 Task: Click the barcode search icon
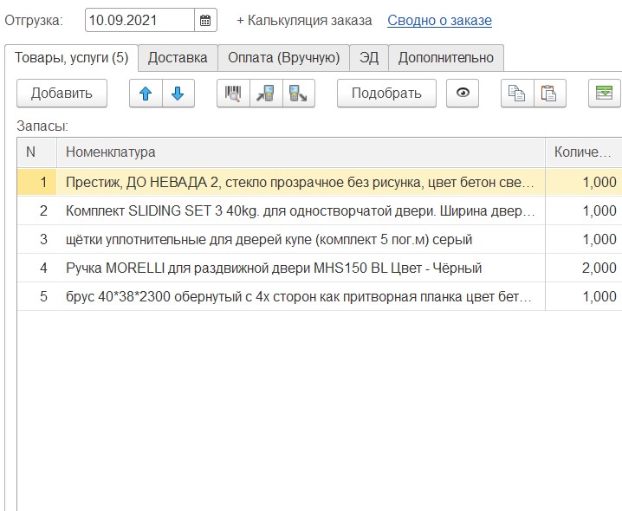(233, 94)
